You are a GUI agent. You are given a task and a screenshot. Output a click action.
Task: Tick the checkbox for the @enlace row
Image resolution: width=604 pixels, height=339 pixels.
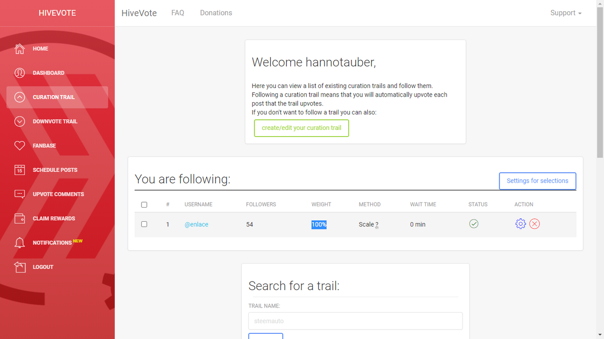coord(144,224)
